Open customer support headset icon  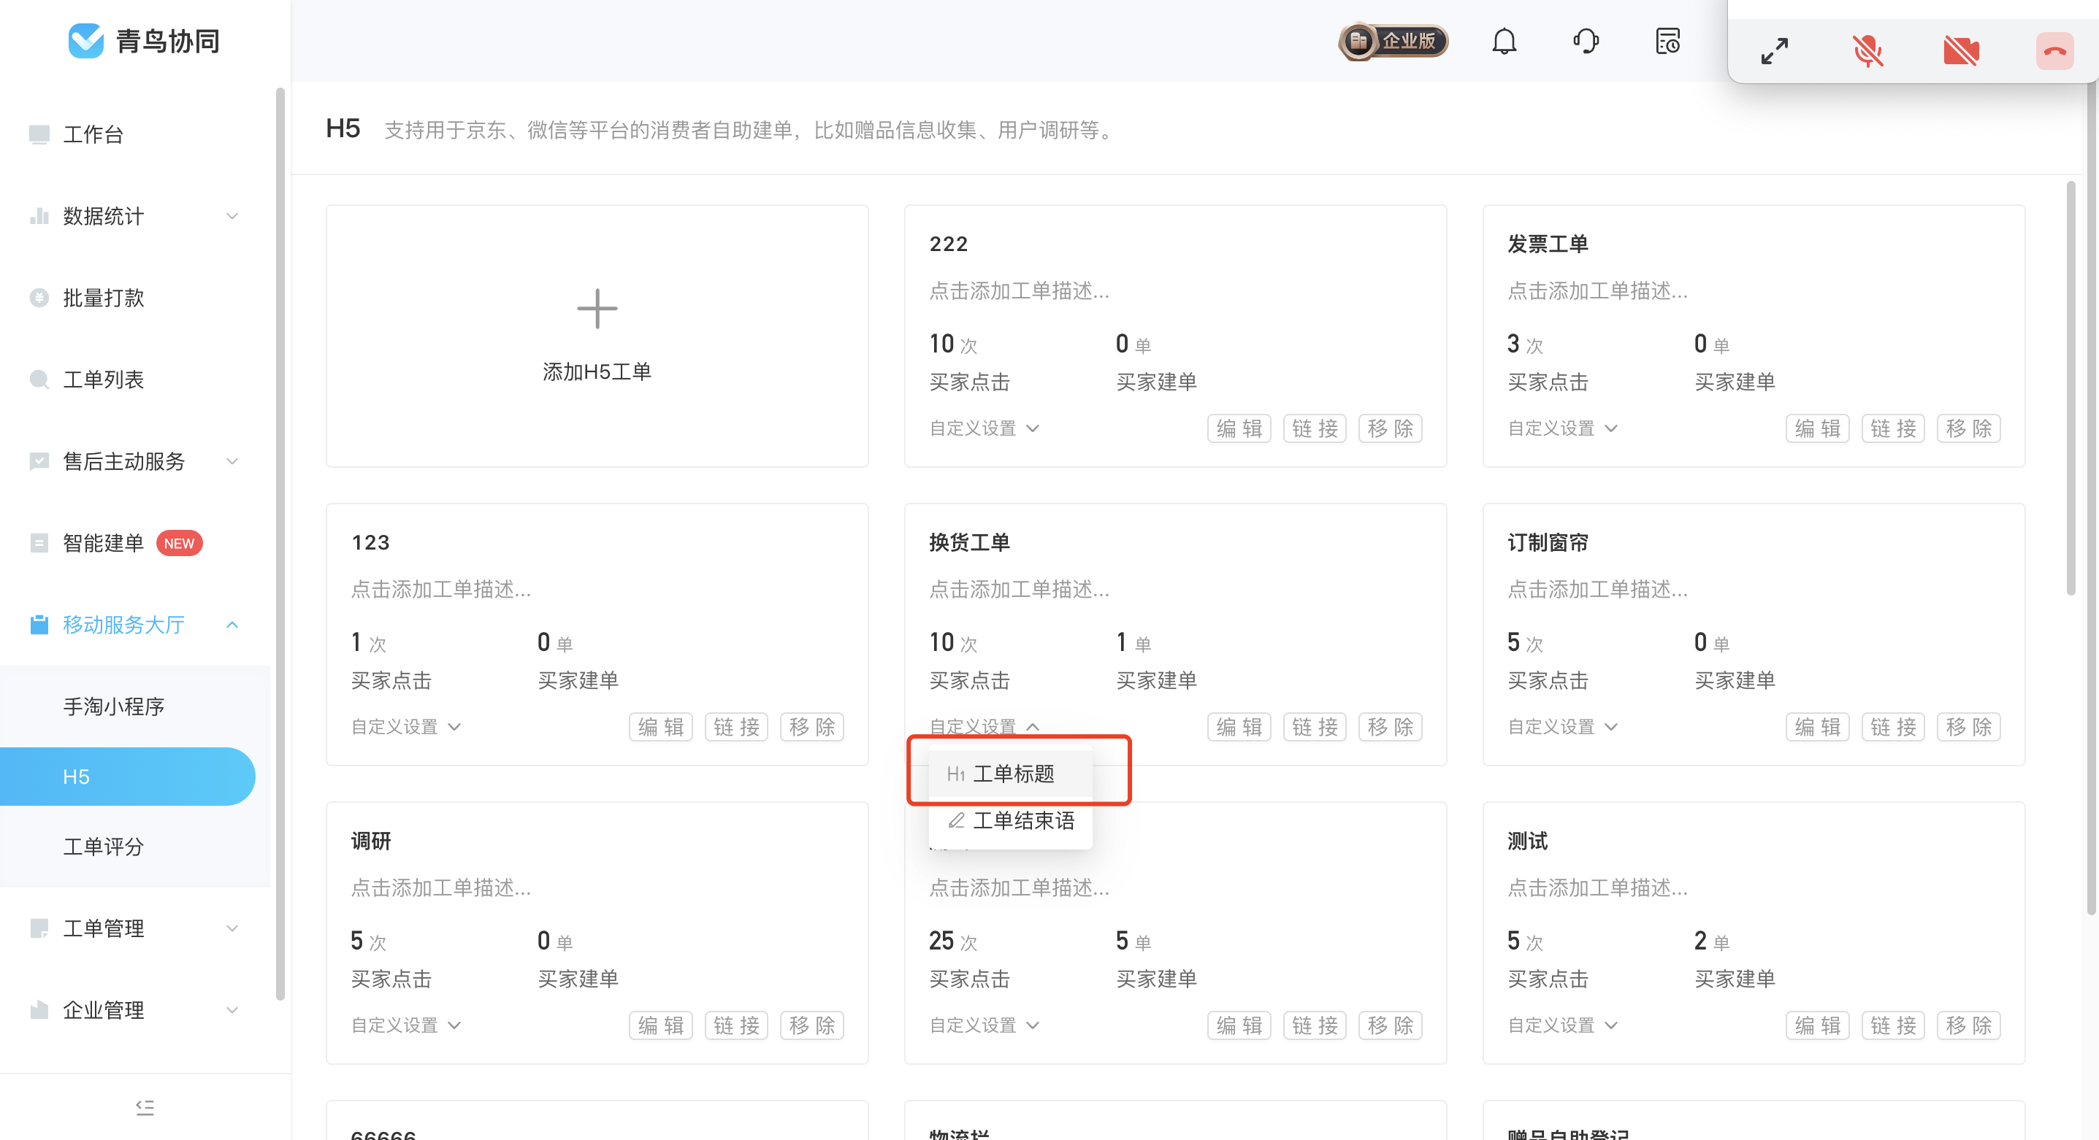point(1586,41)
